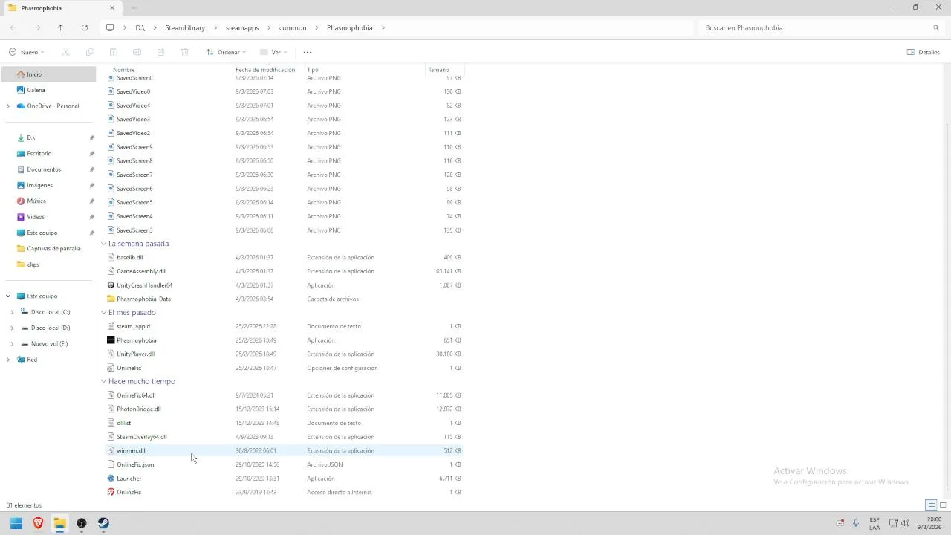Click the Cut icon in toolbar
This screenshot has width=951, height=535.
click(x=66, y=52)
